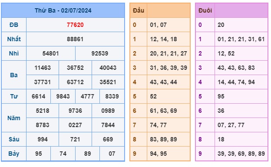Select the date header Thứ Ba - 02/07/2024

coord(63,10)
